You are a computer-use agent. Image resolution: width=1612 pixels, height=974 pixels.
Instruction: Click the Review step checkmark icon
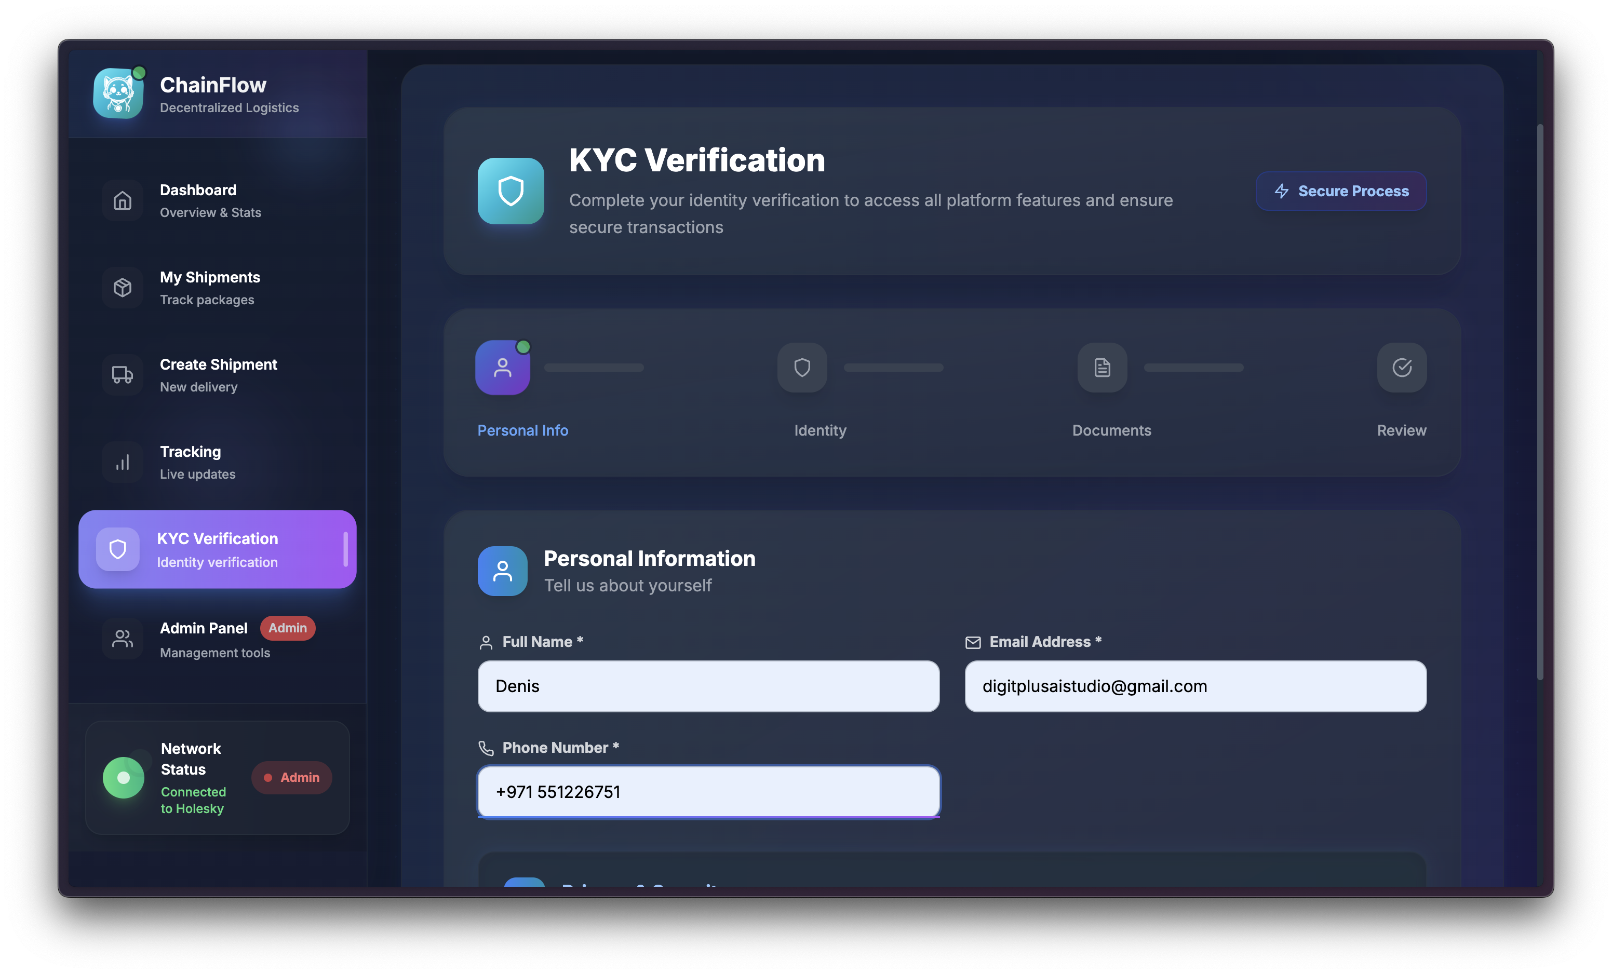click(1401, 368)
